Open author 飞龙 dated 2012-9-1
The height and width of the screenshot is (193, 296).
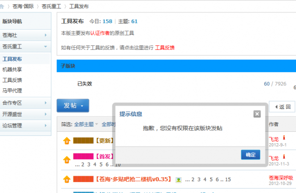coord(274,139)
